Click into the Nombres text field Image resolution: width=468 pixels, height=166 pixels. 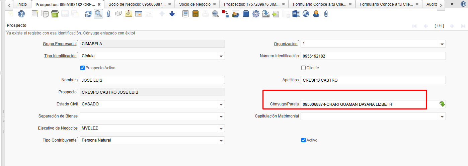coord(152,80)
